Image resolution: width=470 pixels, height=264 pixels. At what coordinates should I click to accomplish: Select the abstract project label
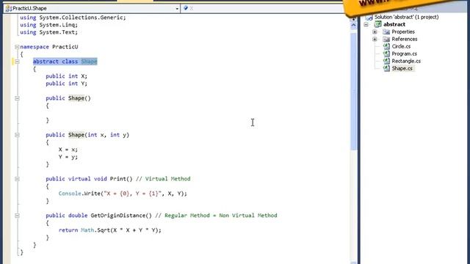click(394, 24)
